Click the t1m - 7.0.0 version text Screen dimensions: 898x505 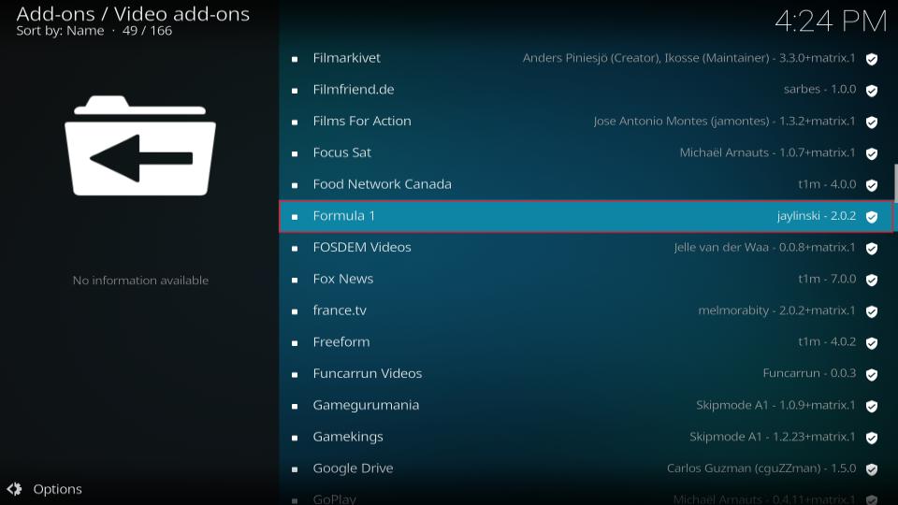click(x=827, y=279)
